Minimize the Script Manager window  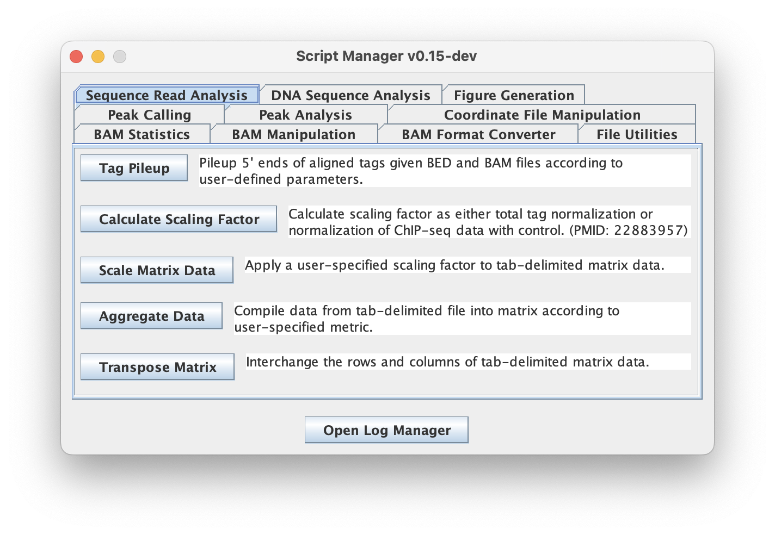(x=98, y=57)
